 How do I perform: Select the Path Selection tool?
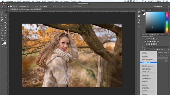coord(2,33)
